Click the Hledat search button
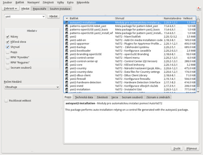This screenshot has width=203, height=155. (x=54, y=16)
